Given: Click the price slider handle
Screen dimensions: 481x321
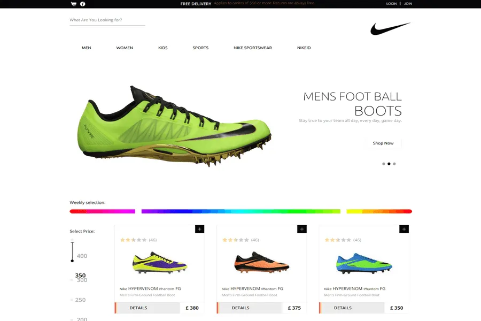Looking at the screenshot, I should 72,261.
